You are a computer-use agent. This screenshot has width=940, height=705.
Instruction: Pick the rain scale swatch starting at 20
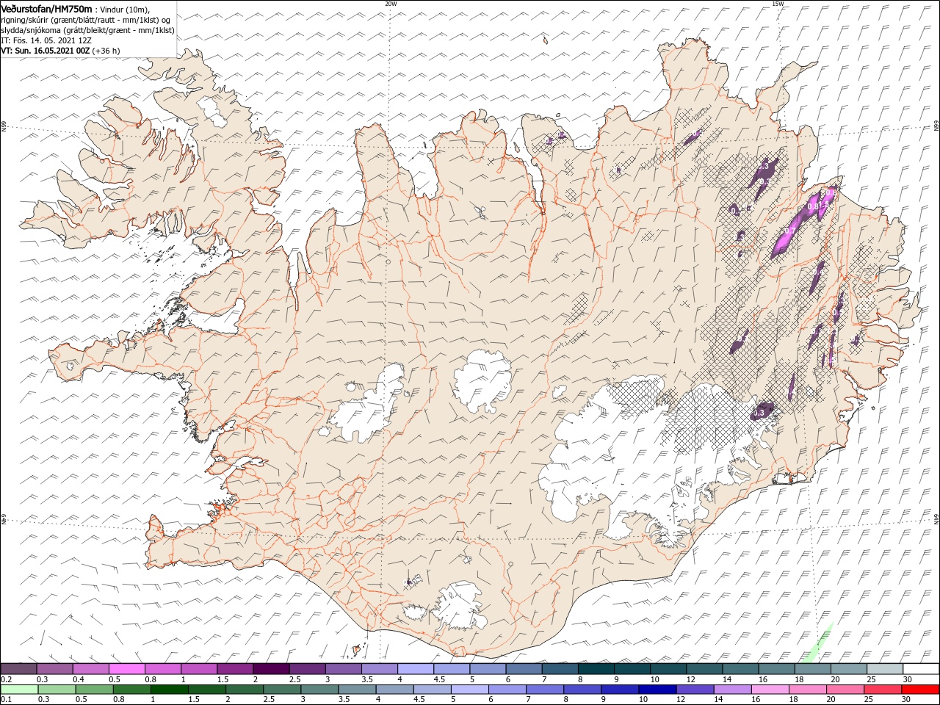point(845,690)
